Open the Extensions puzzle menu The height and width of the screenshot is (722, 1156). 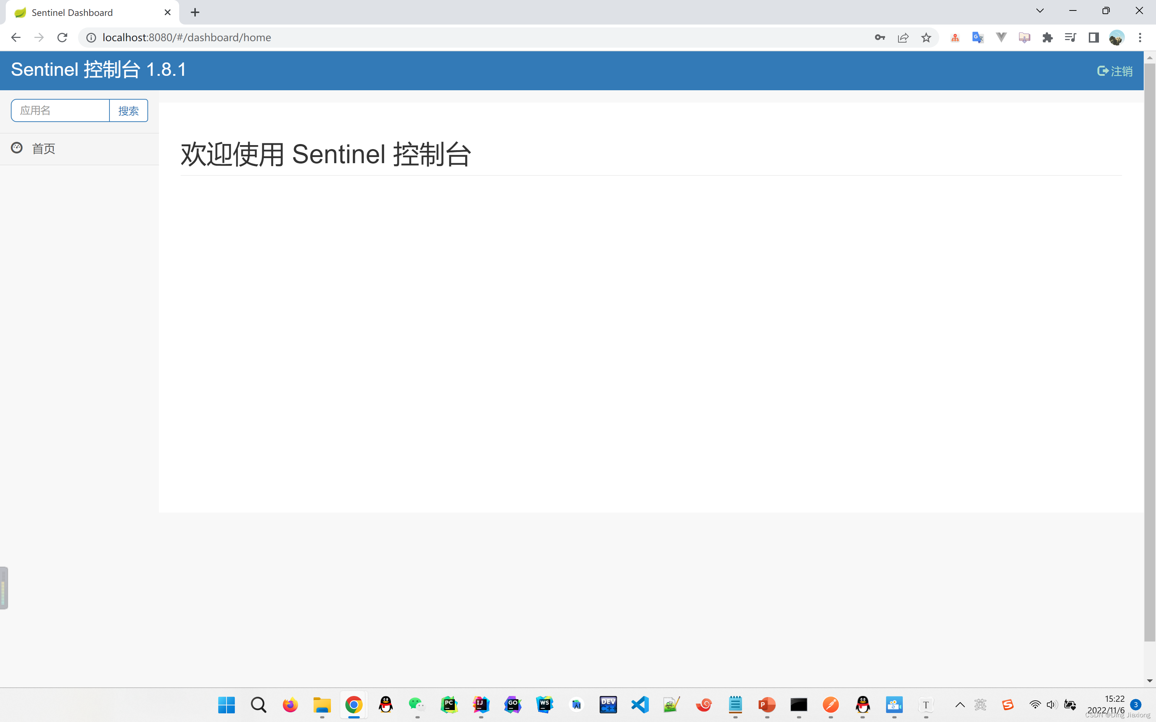[1047, 37]
